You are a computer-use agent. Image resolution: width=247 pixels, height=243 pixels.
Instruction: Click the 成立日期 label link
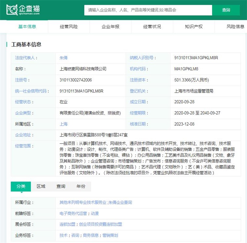pyautogui.click(x=138, y=102)
